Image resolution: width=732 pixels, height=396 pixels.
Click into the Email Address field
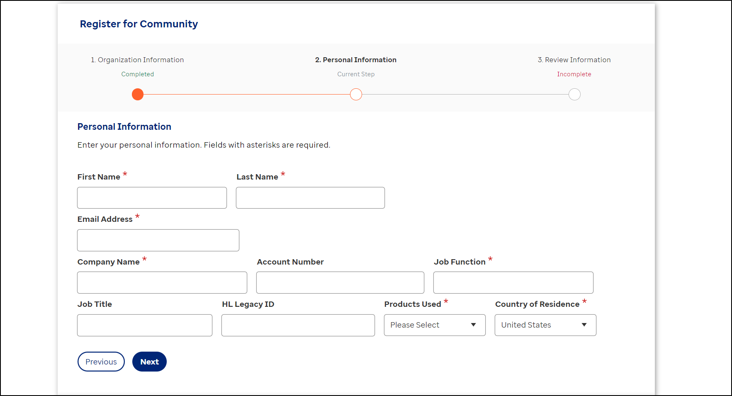click(x=158, y=240)
